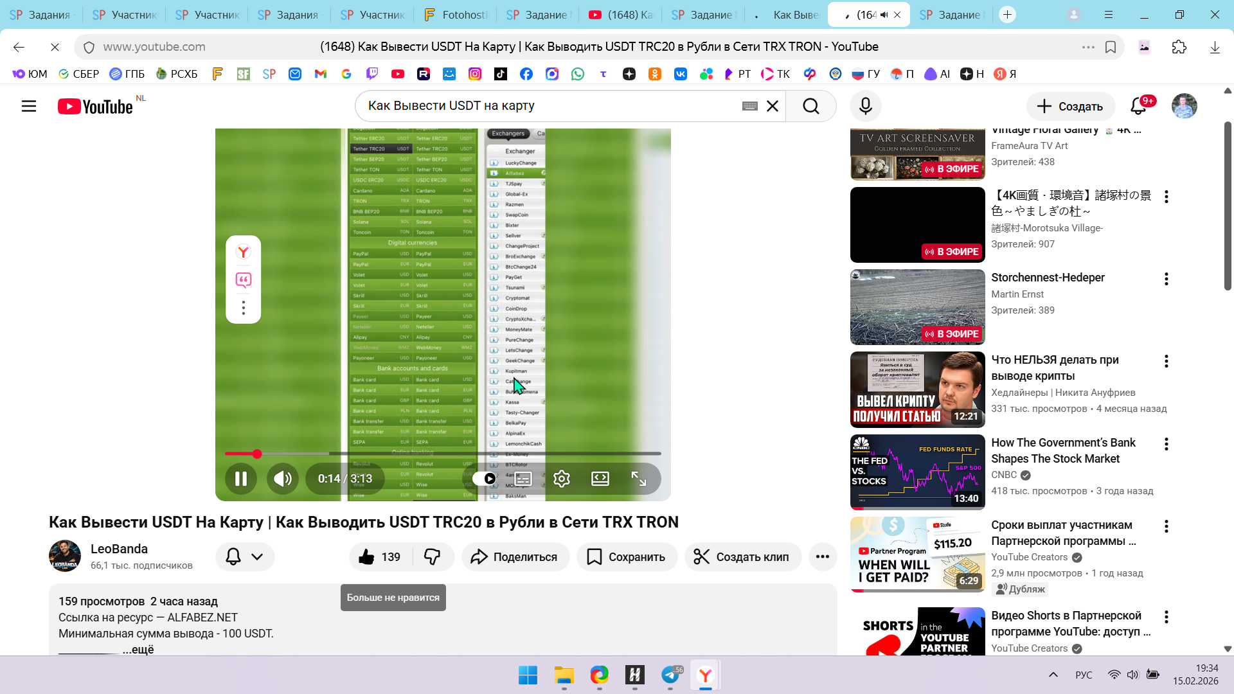Image resolution: width=1234 pixels, height=694 pixels.
Task: Toggle the subtitles button
Action: pos(523,479)
